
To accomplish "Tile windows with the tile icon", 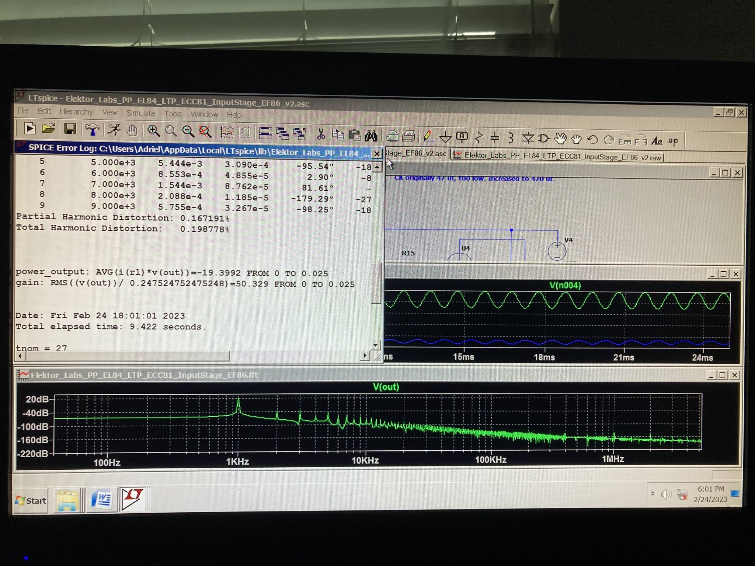I will click(265, 133).
